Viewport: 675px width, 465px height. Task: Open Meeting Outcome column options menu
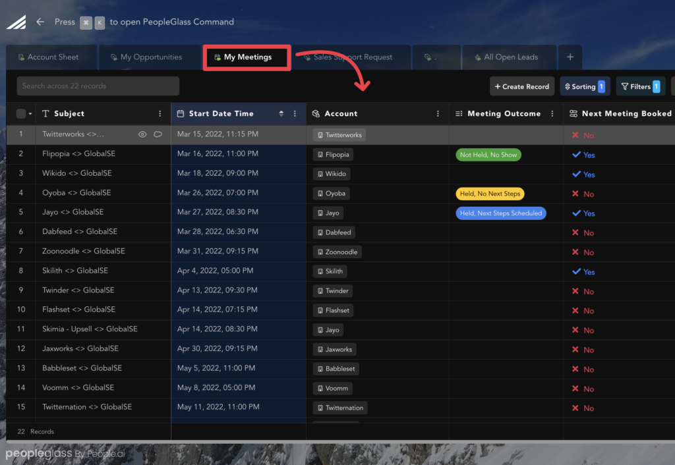[552, 113]
